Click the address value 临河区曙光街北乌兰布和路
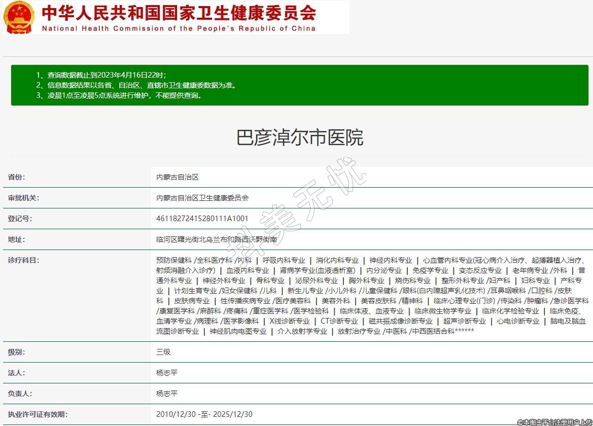This screenshot has width=593, height=426. 217,239
